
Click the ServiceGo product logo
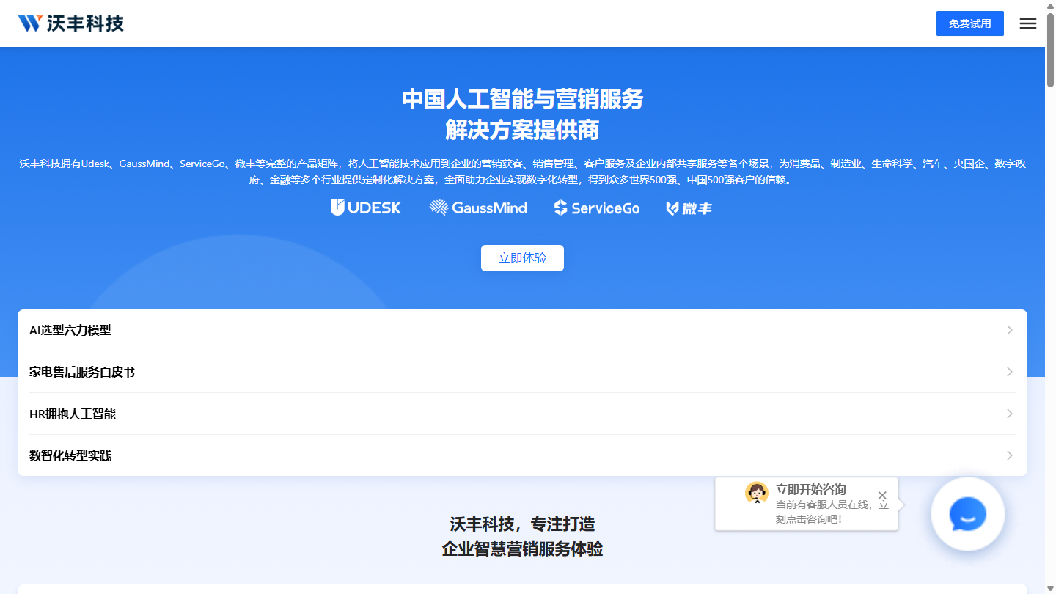tap(597, 208)
